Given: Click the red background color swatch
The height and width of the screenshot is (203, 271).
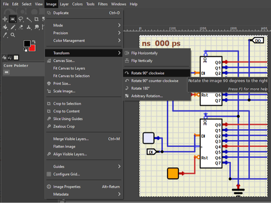Looking at the screenshot, I should click(x=33, y=48).
